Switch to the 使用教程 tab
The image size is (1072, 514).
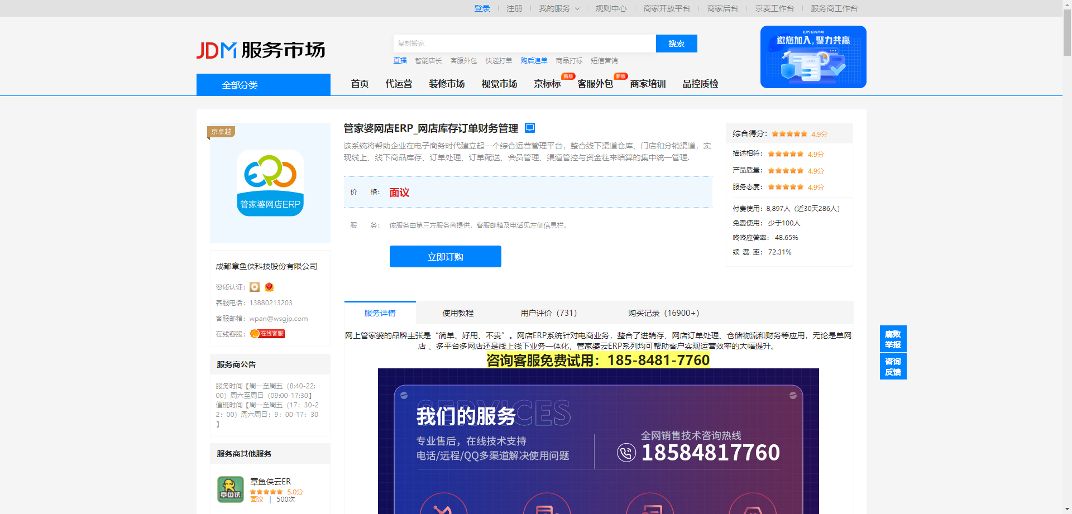(458, 313)
